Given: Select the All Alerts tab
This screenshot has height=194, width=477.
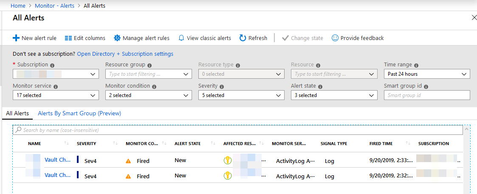Looking at the screenshot, I should pos(17,114).
